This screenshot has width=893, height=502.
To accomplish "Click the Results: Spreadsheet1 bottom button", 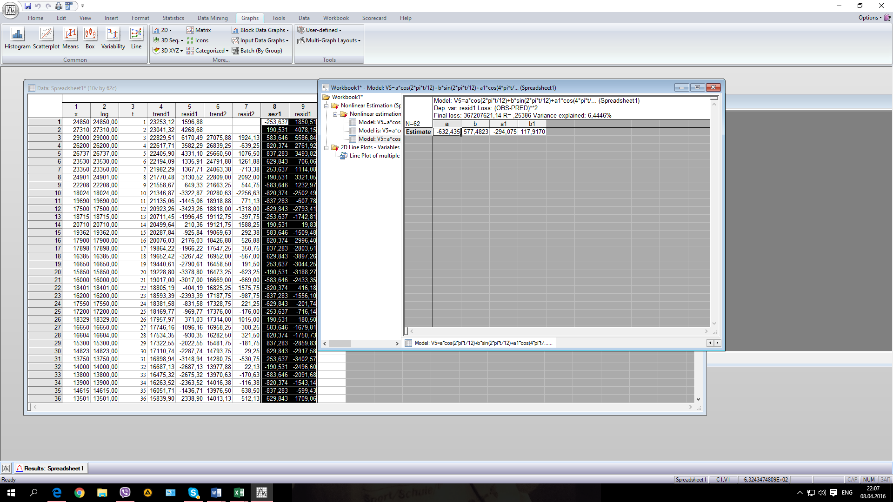I will [x=50, y=468].
